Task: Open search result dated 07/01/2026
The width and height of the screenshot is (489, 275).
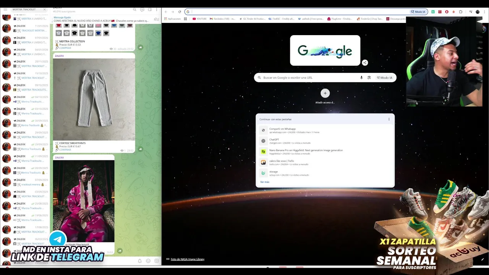Action: [x=25, y=40]
